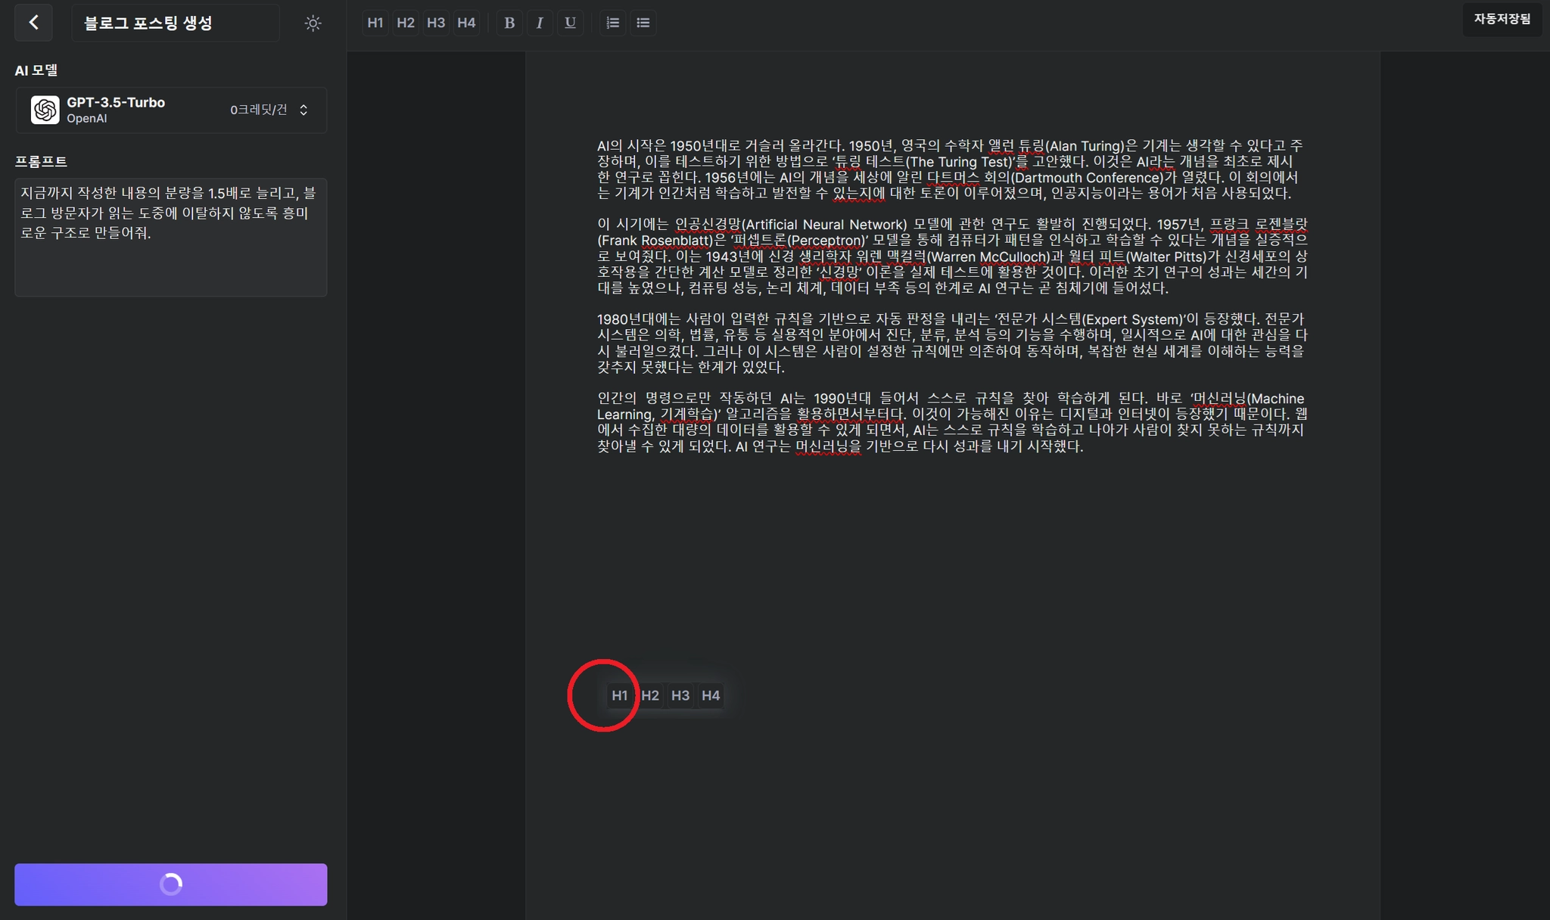Toggle underline formatting

pyautogui.click(x=570, y=23)
